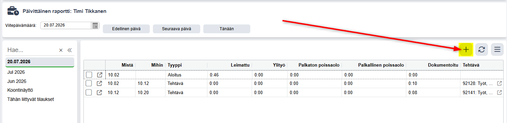This screenshot has height=123, width=507.
Task: Go to Seuraava päivä
Action: pyautogui.click(x=176, y=29)
